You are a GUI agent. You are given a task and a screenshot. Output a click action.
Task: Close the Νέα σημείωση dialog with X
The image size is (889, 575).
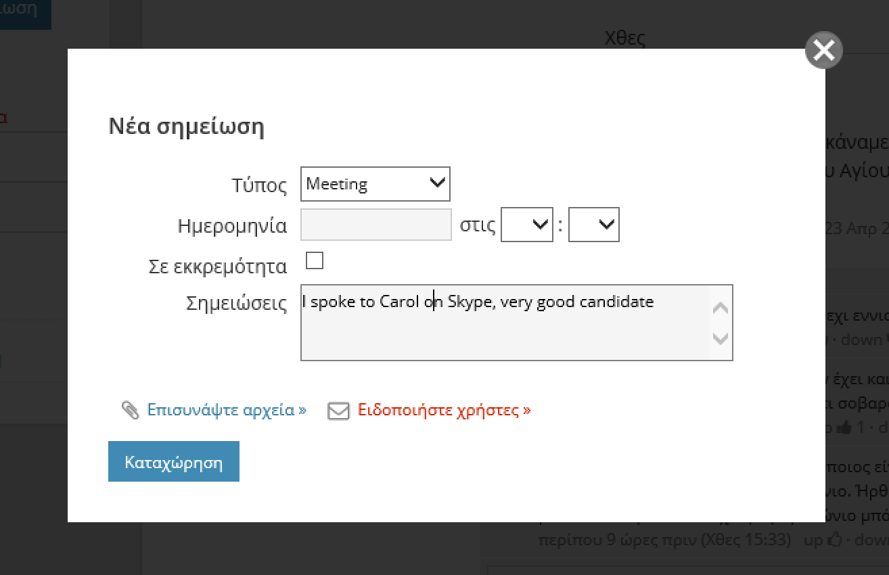823,50
